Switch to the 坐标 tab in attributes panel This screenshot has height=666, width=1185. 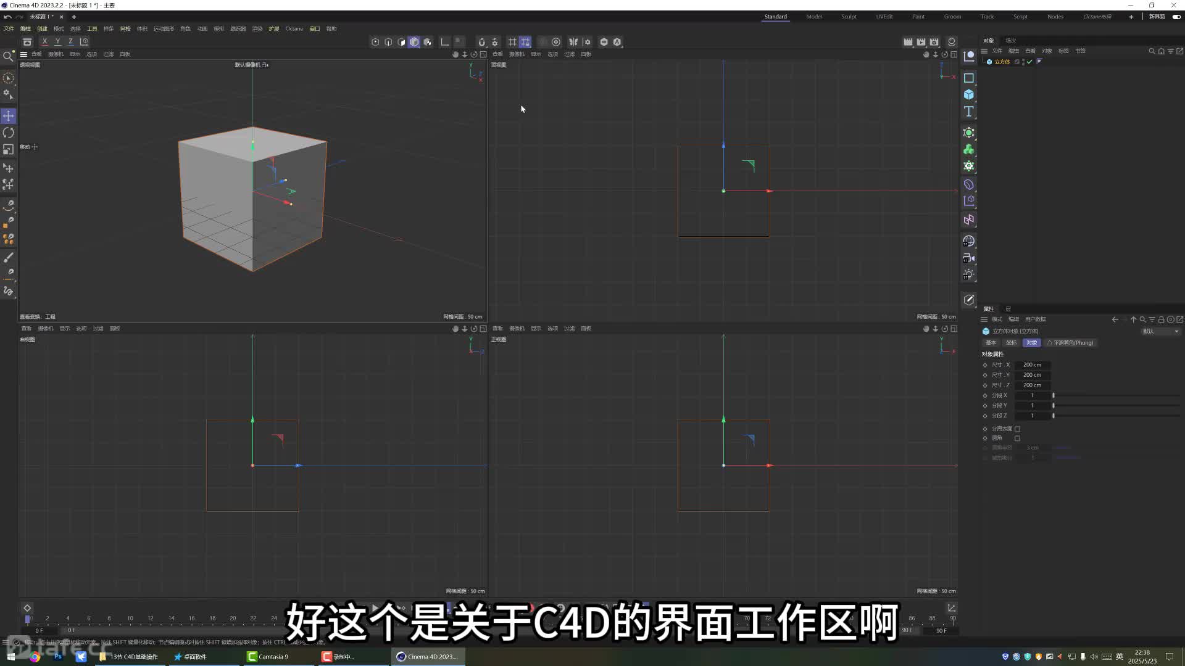pyautogui.click(x=1011, y=342)
